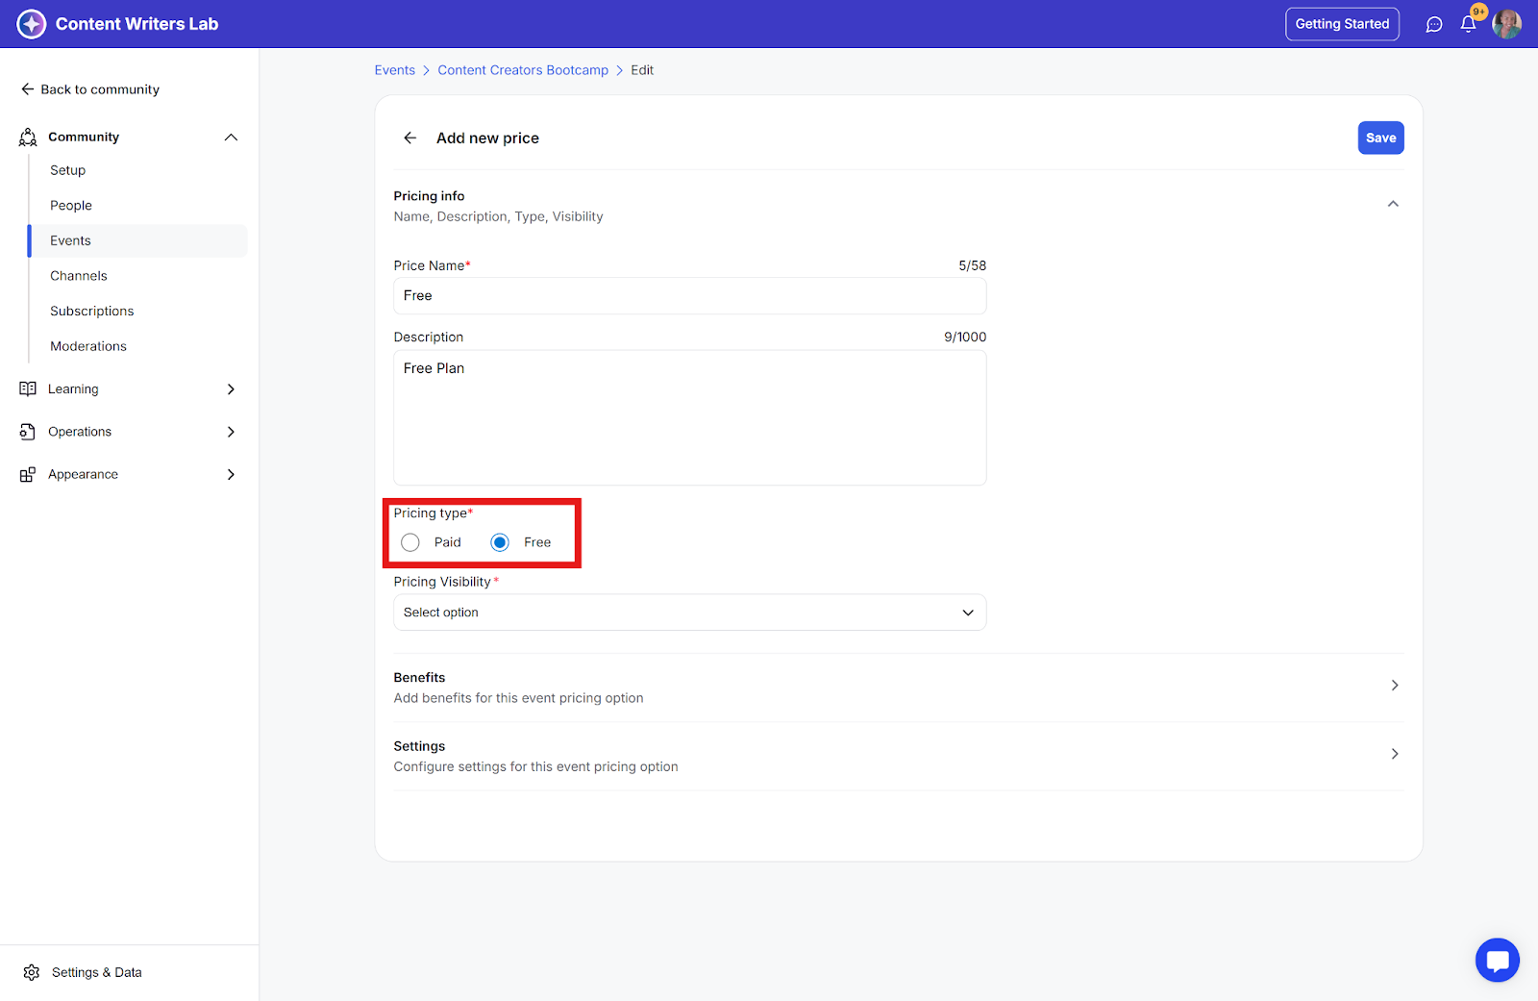This screenshot has height=1001, width=1538.
Task: Click the back arrow beside Add new price
Action: point(410,138)
